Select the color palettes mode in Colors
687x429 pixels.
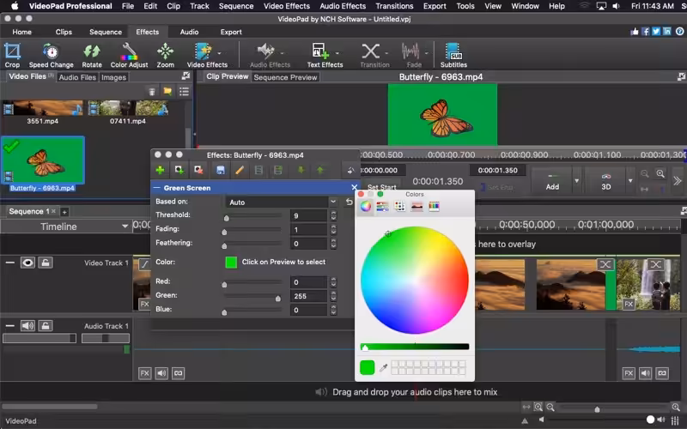click(399, 206)
